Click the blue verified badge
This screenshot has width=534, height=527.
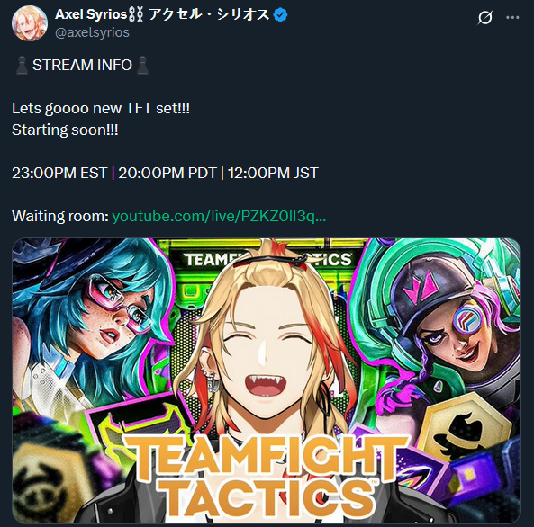tap(280, 15)
